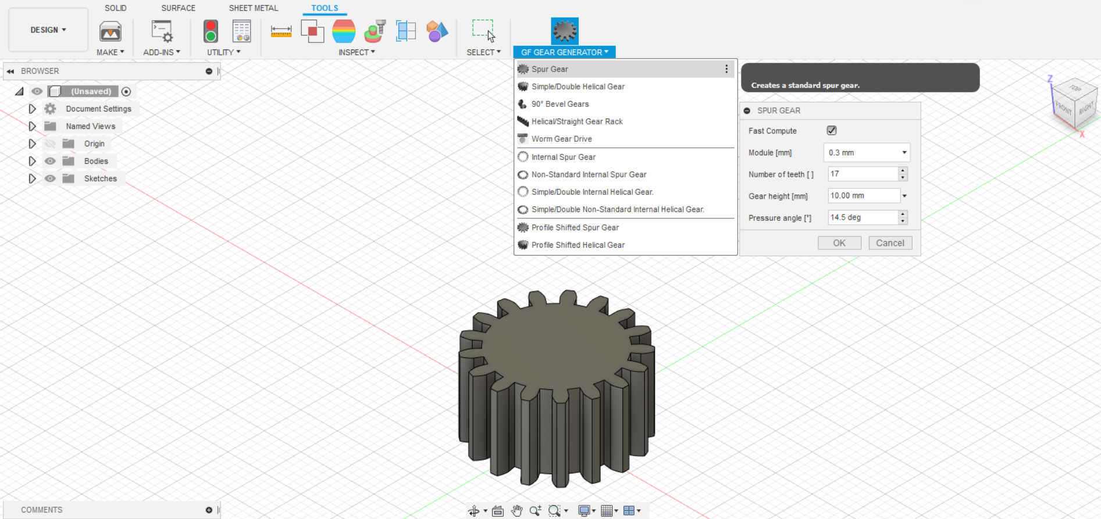
Task: Switch to the SHEET METAL tab
Action: pyautogui.click(x=253, y=8)
